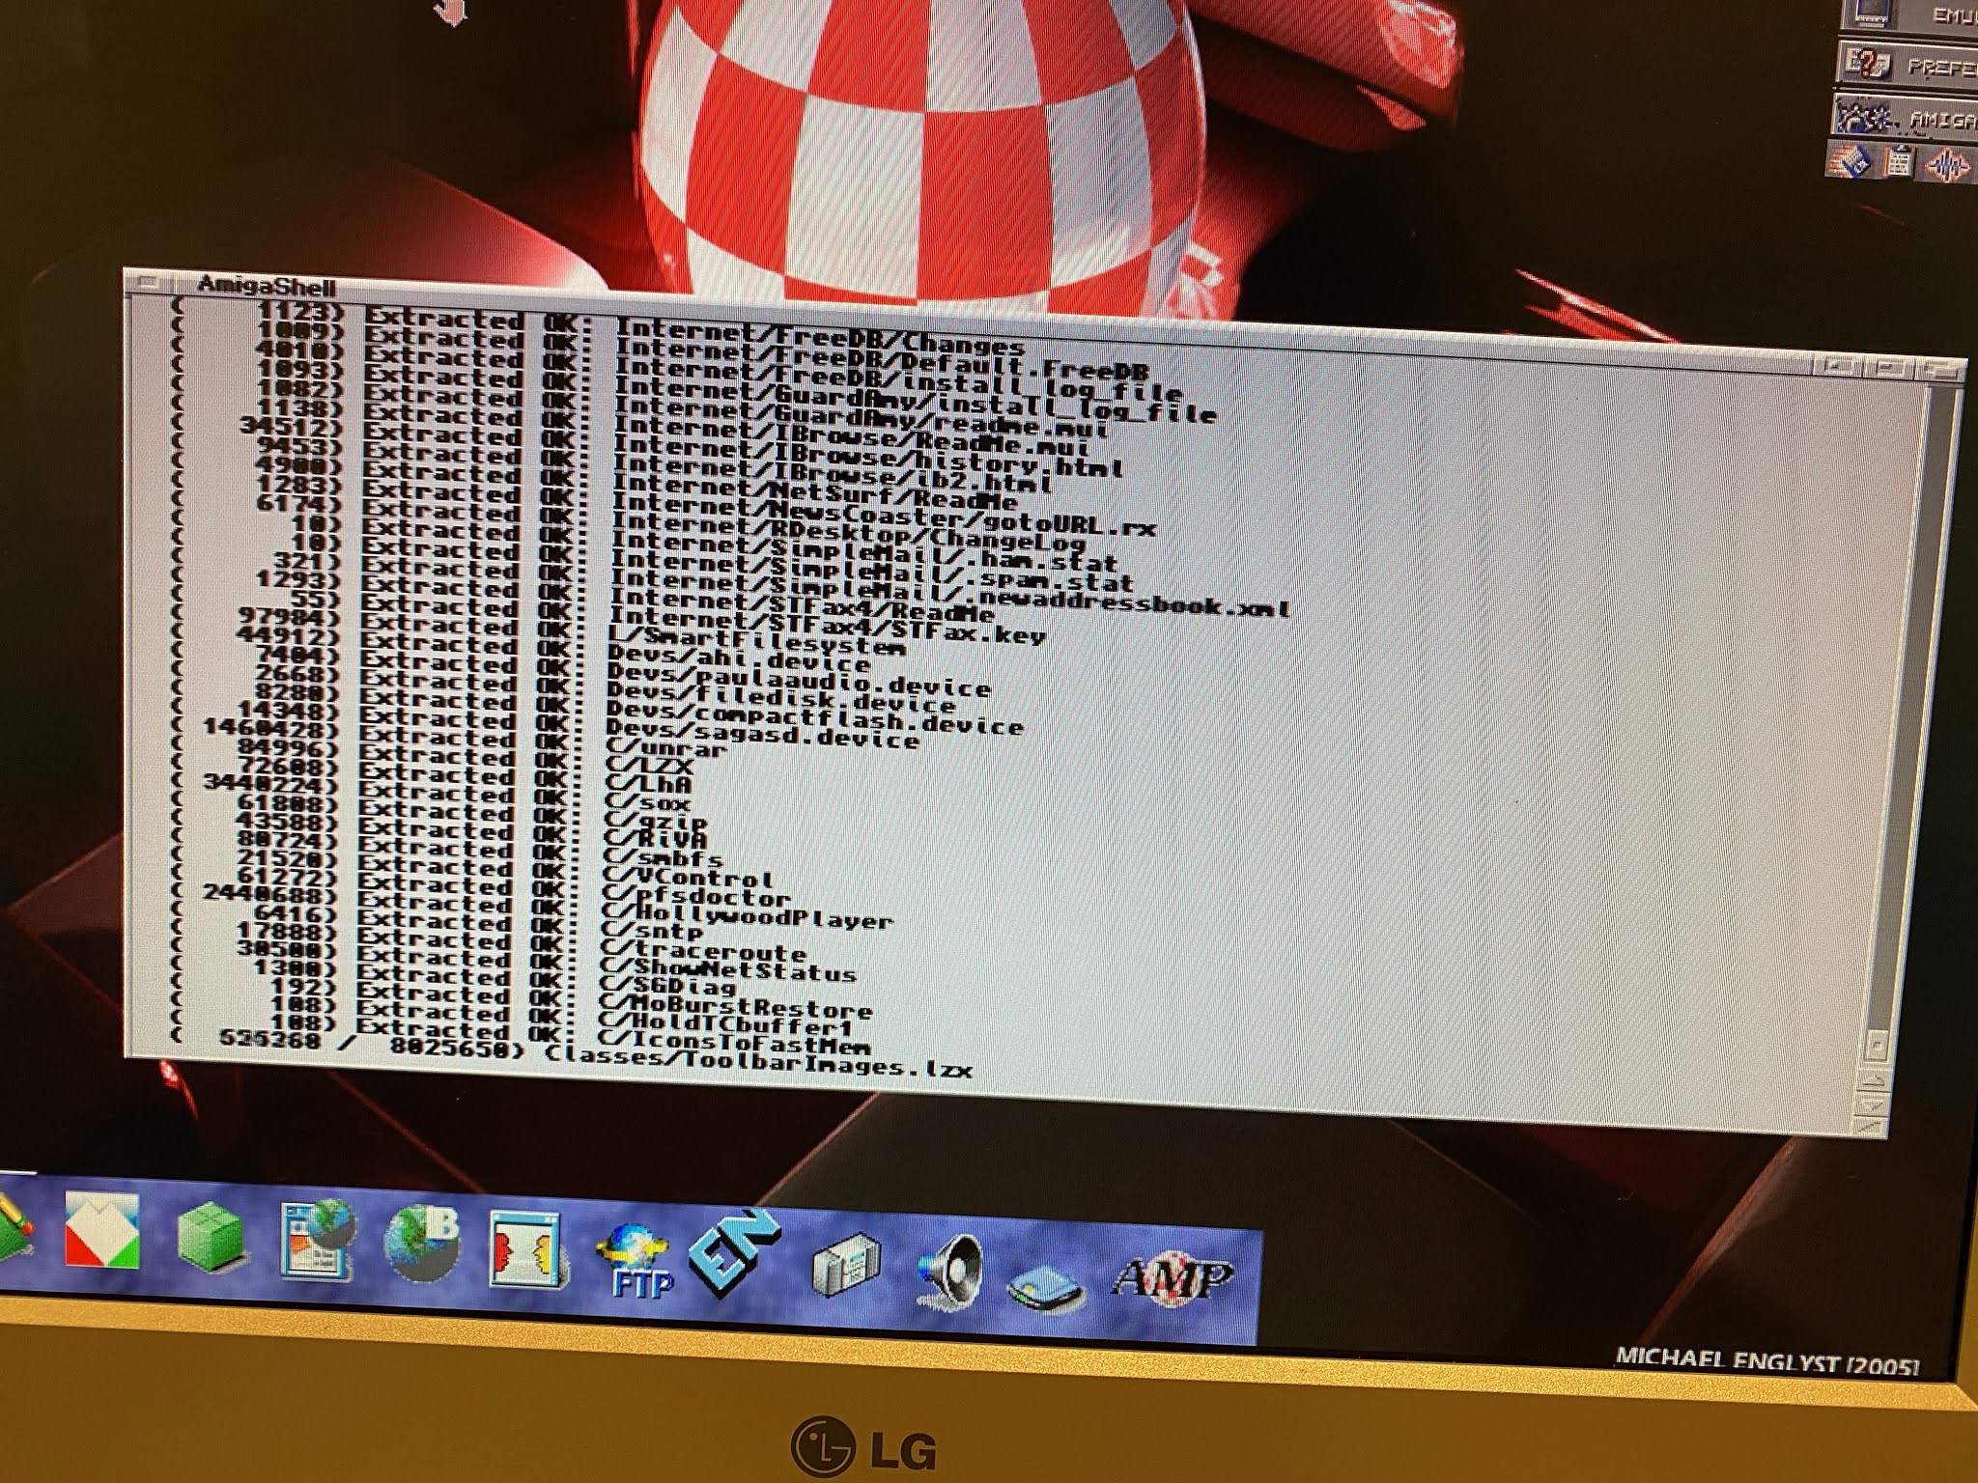Click the fax machine dock icon

click(x=846, y=1266)
